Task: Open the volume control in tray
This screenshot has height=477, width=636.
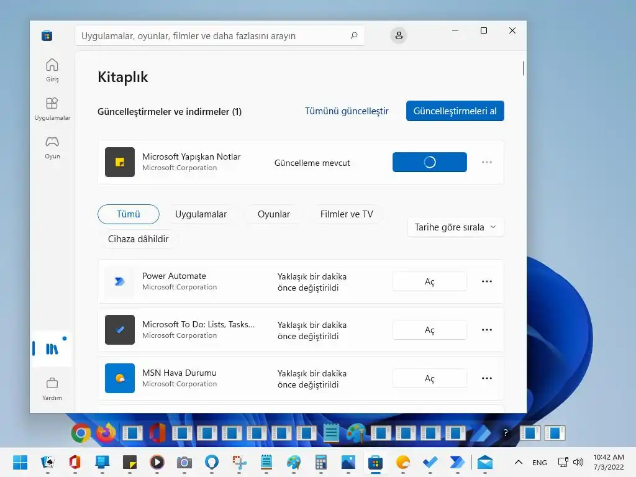Action: 578,462
